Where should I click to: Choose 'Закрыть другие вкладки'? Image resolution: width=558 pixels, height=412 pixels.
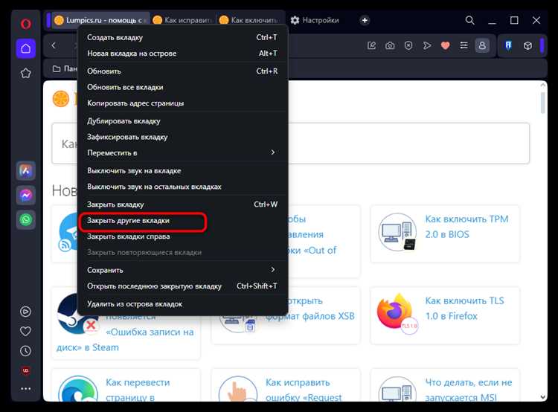pos(182,221)
